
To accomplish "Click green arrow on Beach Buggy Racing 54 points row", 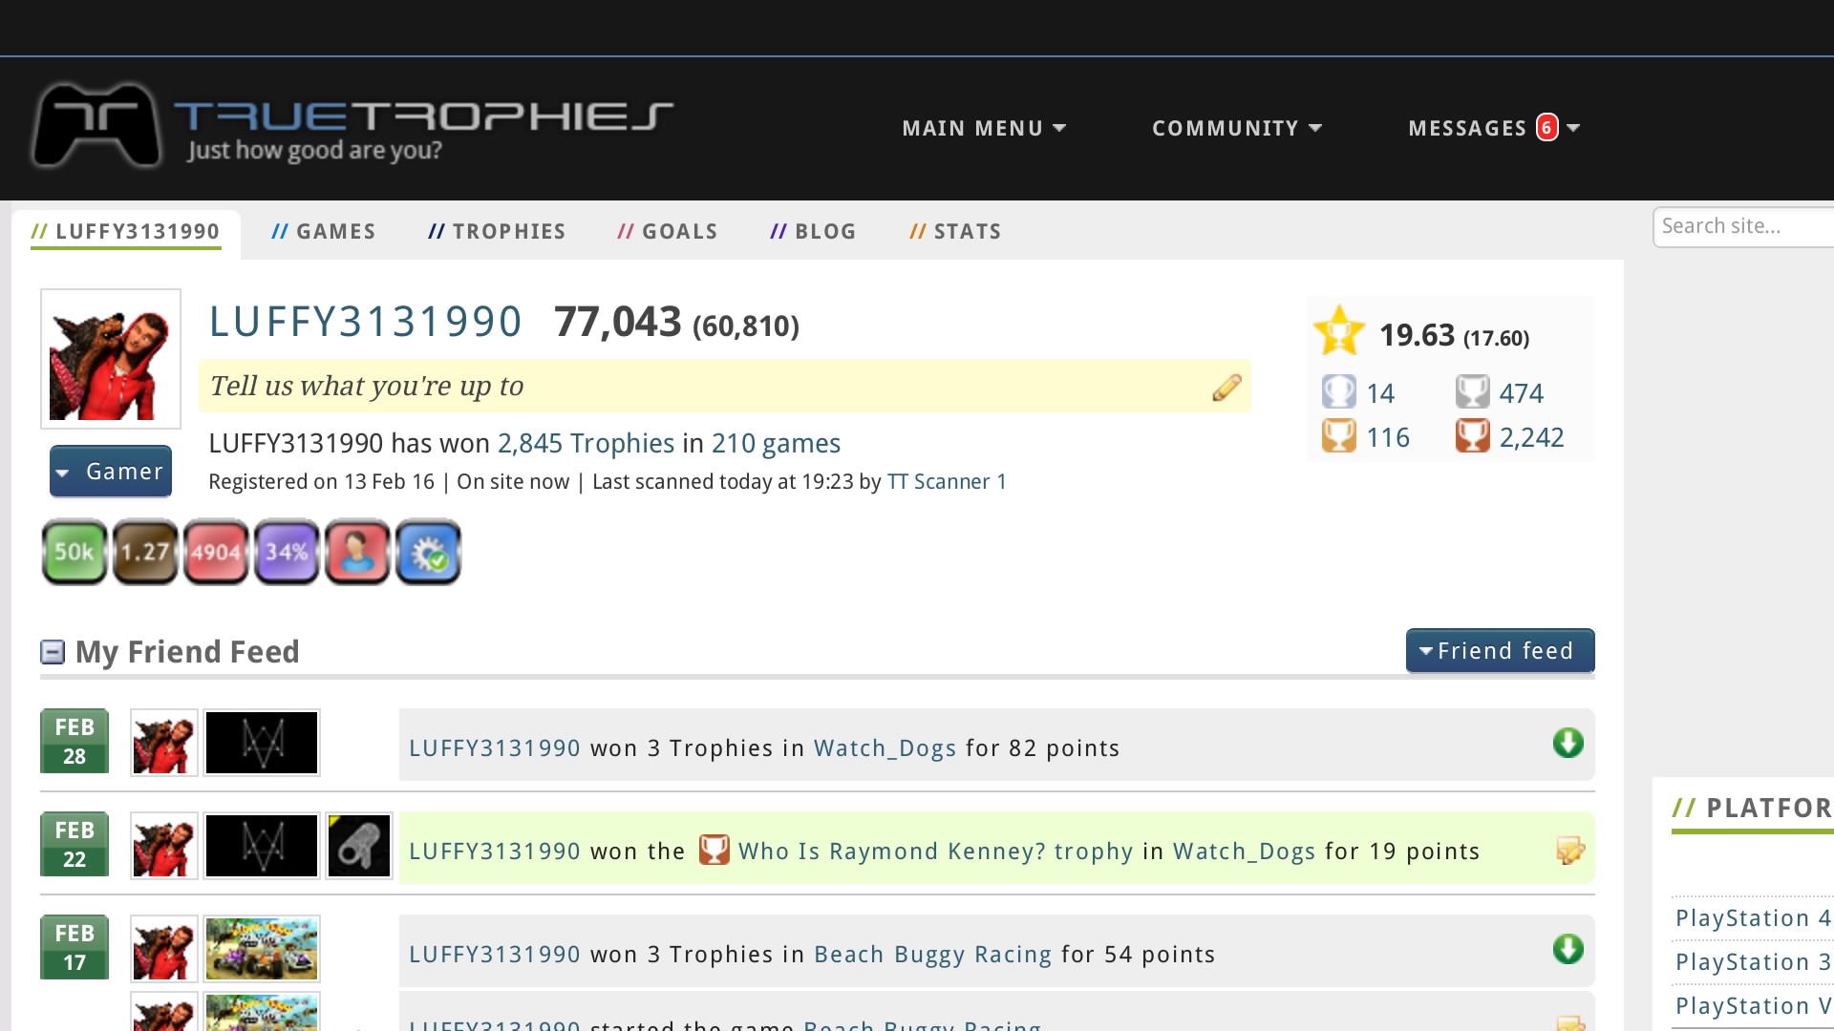I will (1567, 949).
